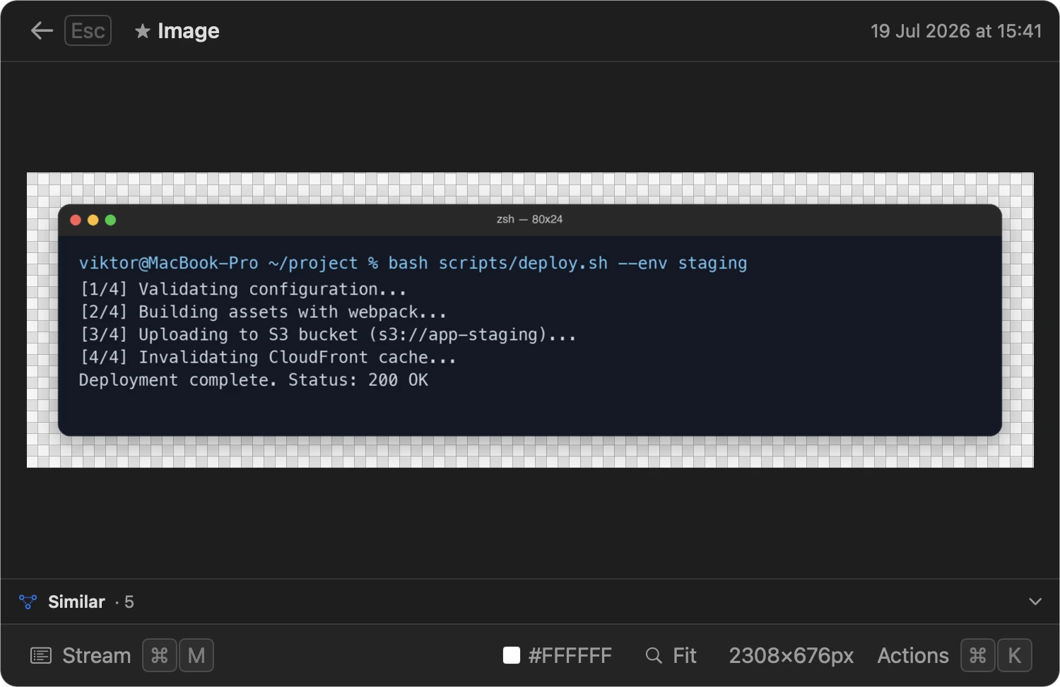Click the Command key badge beside Stream
Image resolution: width=1060 pixels, height=687 pixels.
point(160,656)
